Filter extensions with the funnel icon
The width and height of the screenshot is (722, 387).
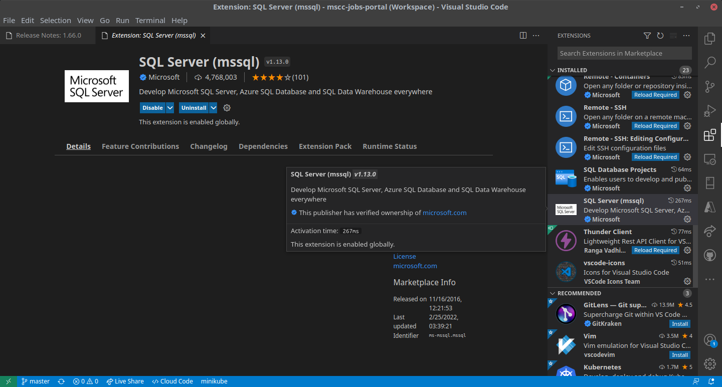(647, 36)
